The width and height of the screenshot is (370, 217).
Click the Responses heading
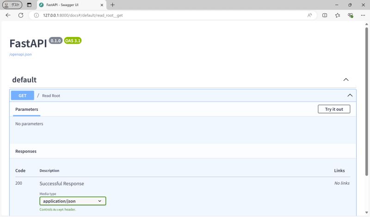(x=26, y=151)
